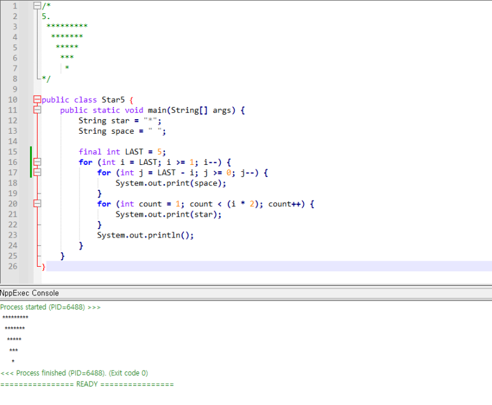Click the nine-star row in the comment
Image resolution: width=492 pixels, height=405 pixels.
(67, 25)
